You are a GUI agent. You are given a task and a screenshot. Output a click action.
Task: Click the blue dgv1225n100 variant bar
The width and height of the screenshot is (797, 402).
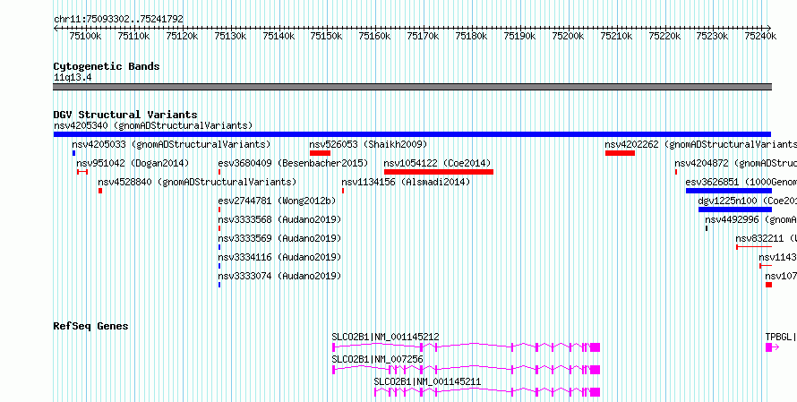pyautogui.click(x=735, y=210)
